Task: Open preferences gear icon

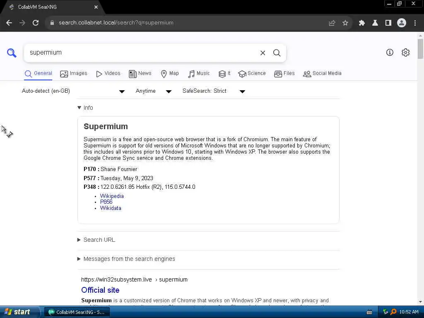Action: [x=405, y=53]
